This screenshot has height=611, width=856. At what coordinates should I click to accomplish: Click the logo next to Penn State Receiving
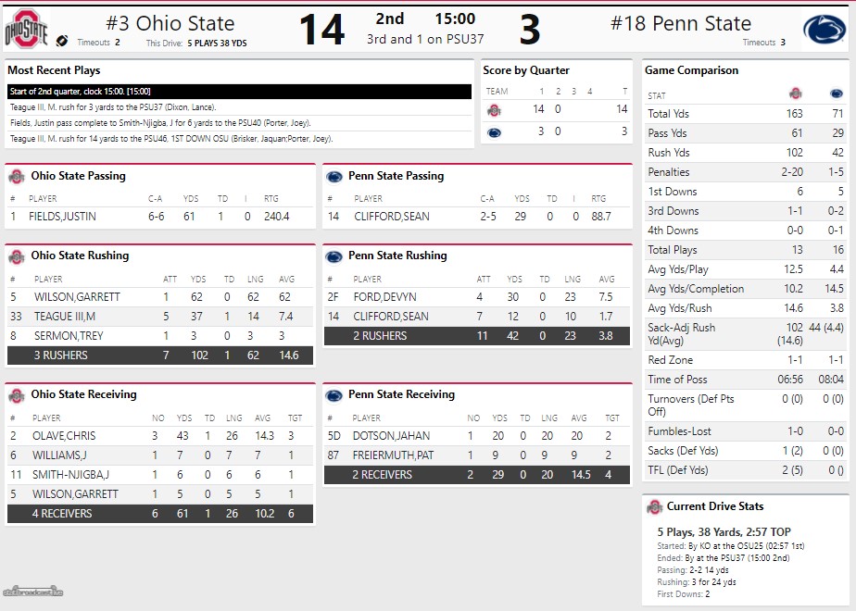334,395
